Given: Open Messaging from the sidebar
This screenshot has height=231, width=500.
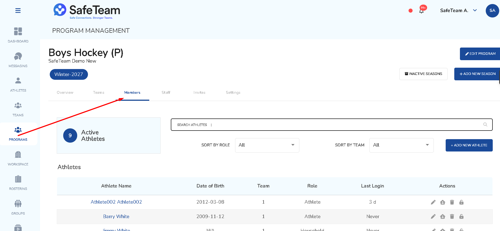Looking at the screenshot, I should 18,60.
